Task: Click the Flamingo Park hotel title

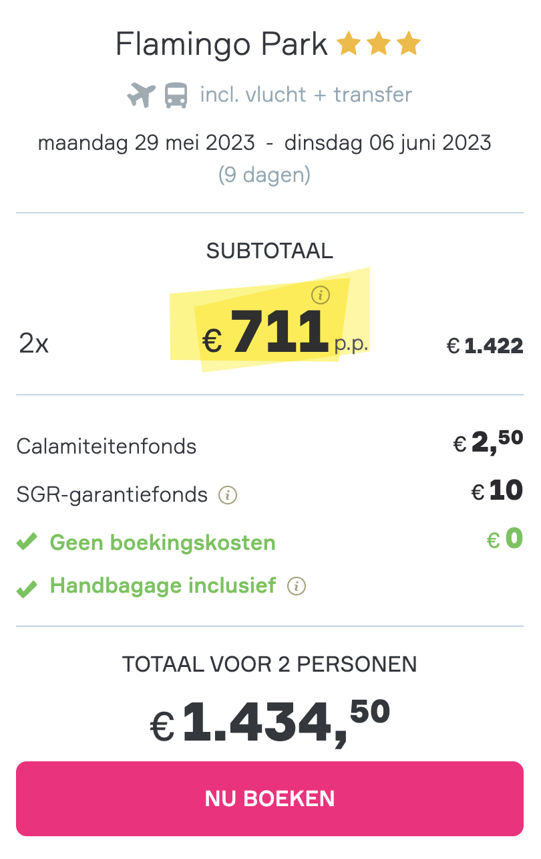Action: click(x=222, y=45)
